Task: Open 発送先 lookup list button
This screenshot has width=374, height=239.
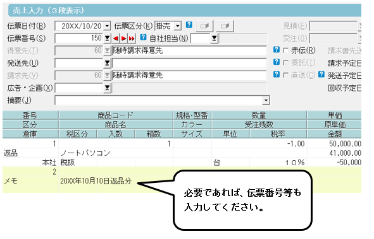Action: point(108,63)
